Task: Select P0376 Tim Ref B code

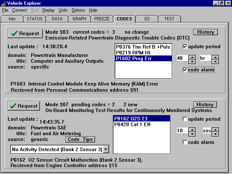Action: click(143, 47)
